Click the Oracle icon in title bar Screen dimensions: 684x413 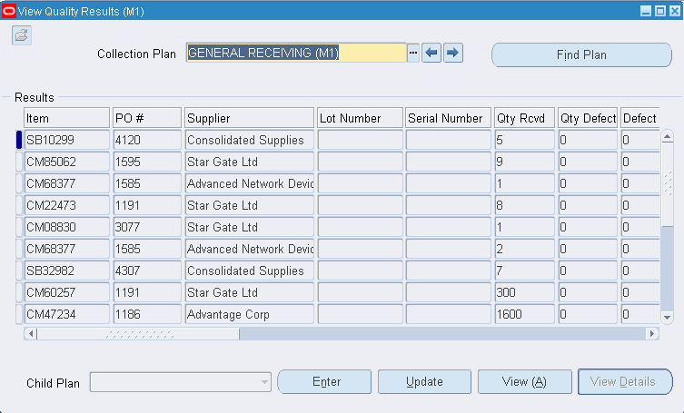pyautogui.click(x=9, y=11)
